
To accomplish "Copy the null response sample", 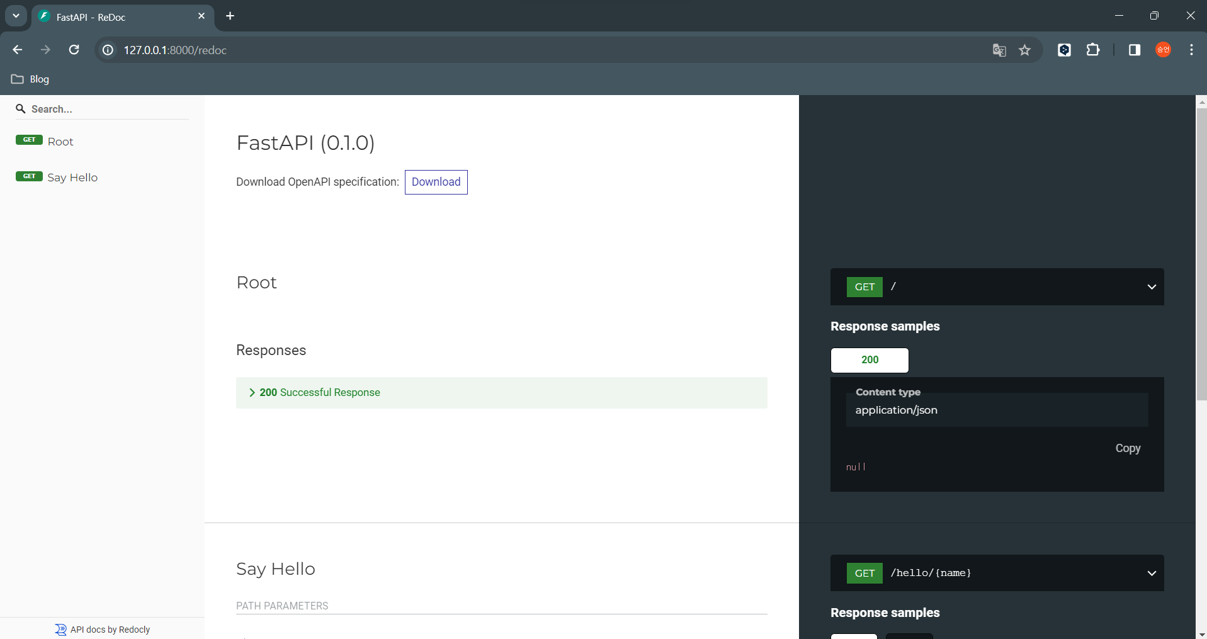I will click(1128, 448).
